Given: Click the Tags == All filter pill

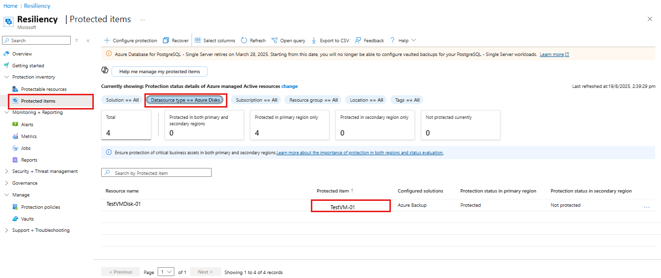Looking at the screenshot, I should [x=407, y=100].
